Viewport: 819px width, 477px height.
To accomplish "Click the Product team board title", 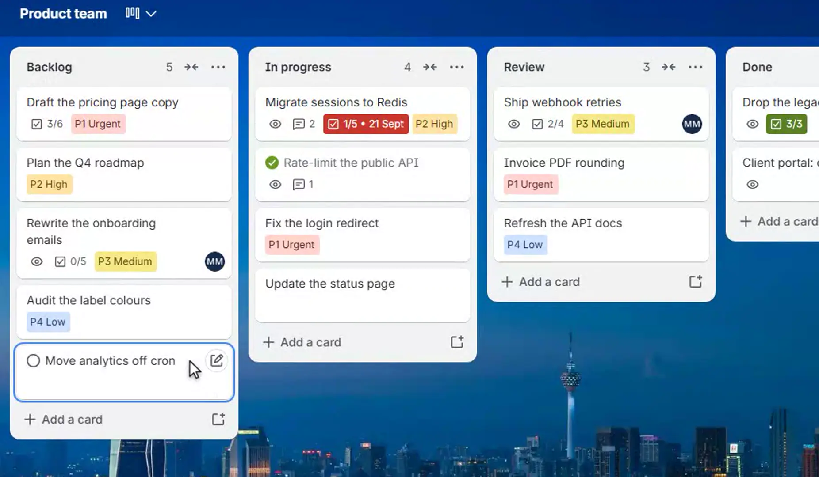I will 64,14.
